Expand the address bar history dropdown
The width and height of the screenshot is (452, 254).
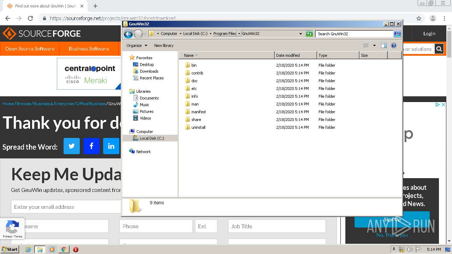pos(301,34)
